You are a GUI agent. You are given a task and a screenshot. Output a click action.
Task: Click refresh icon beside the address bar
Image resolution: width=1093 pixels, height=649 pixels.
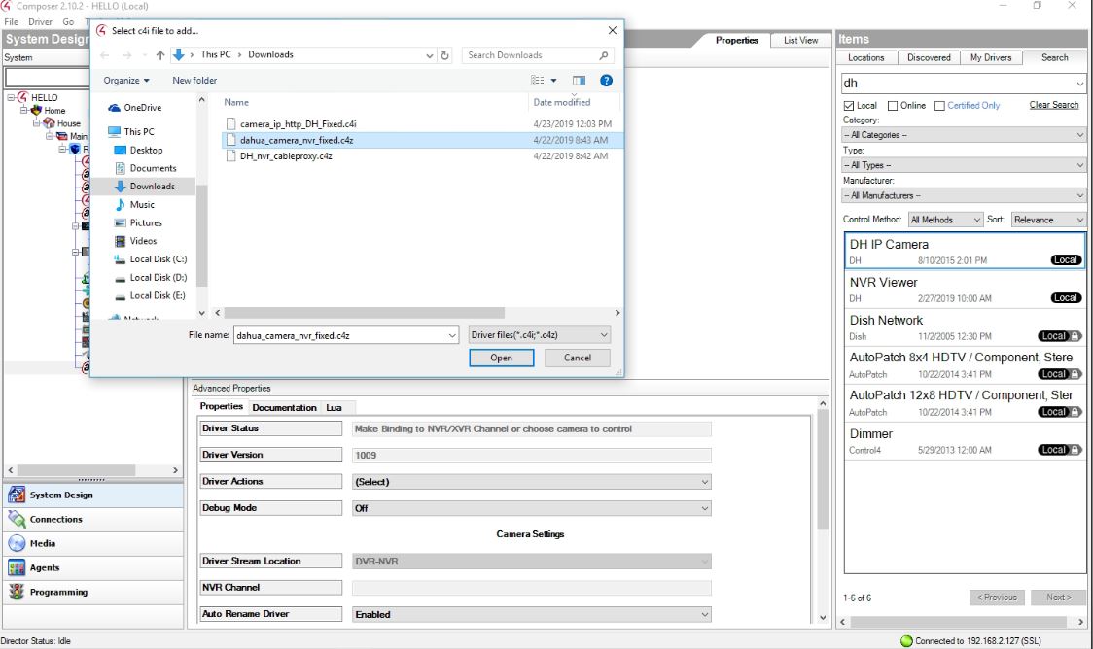coord(445,55)
